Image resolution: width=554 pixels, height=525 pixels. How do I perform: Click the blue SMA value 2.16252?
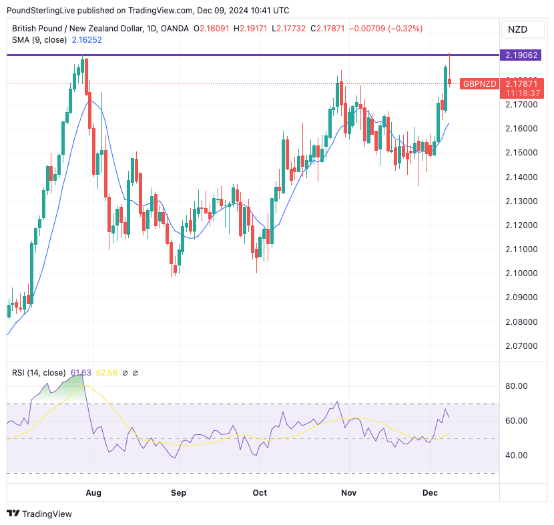pos(87,39)
